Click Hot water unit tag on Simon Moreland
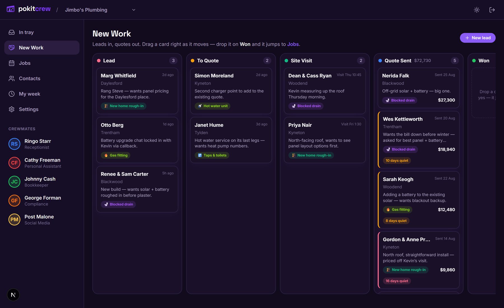The height and width of the screenshot is (308, 504). (213, 106)
